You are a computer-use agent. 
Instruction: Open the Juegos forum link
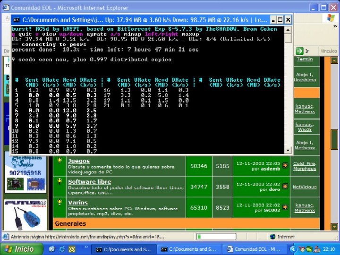[79, 161]
